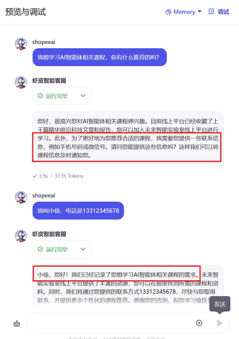Screen dimensions: 239x339
Task: Click the second green run-complete check icon
Action: click(40, 249)
